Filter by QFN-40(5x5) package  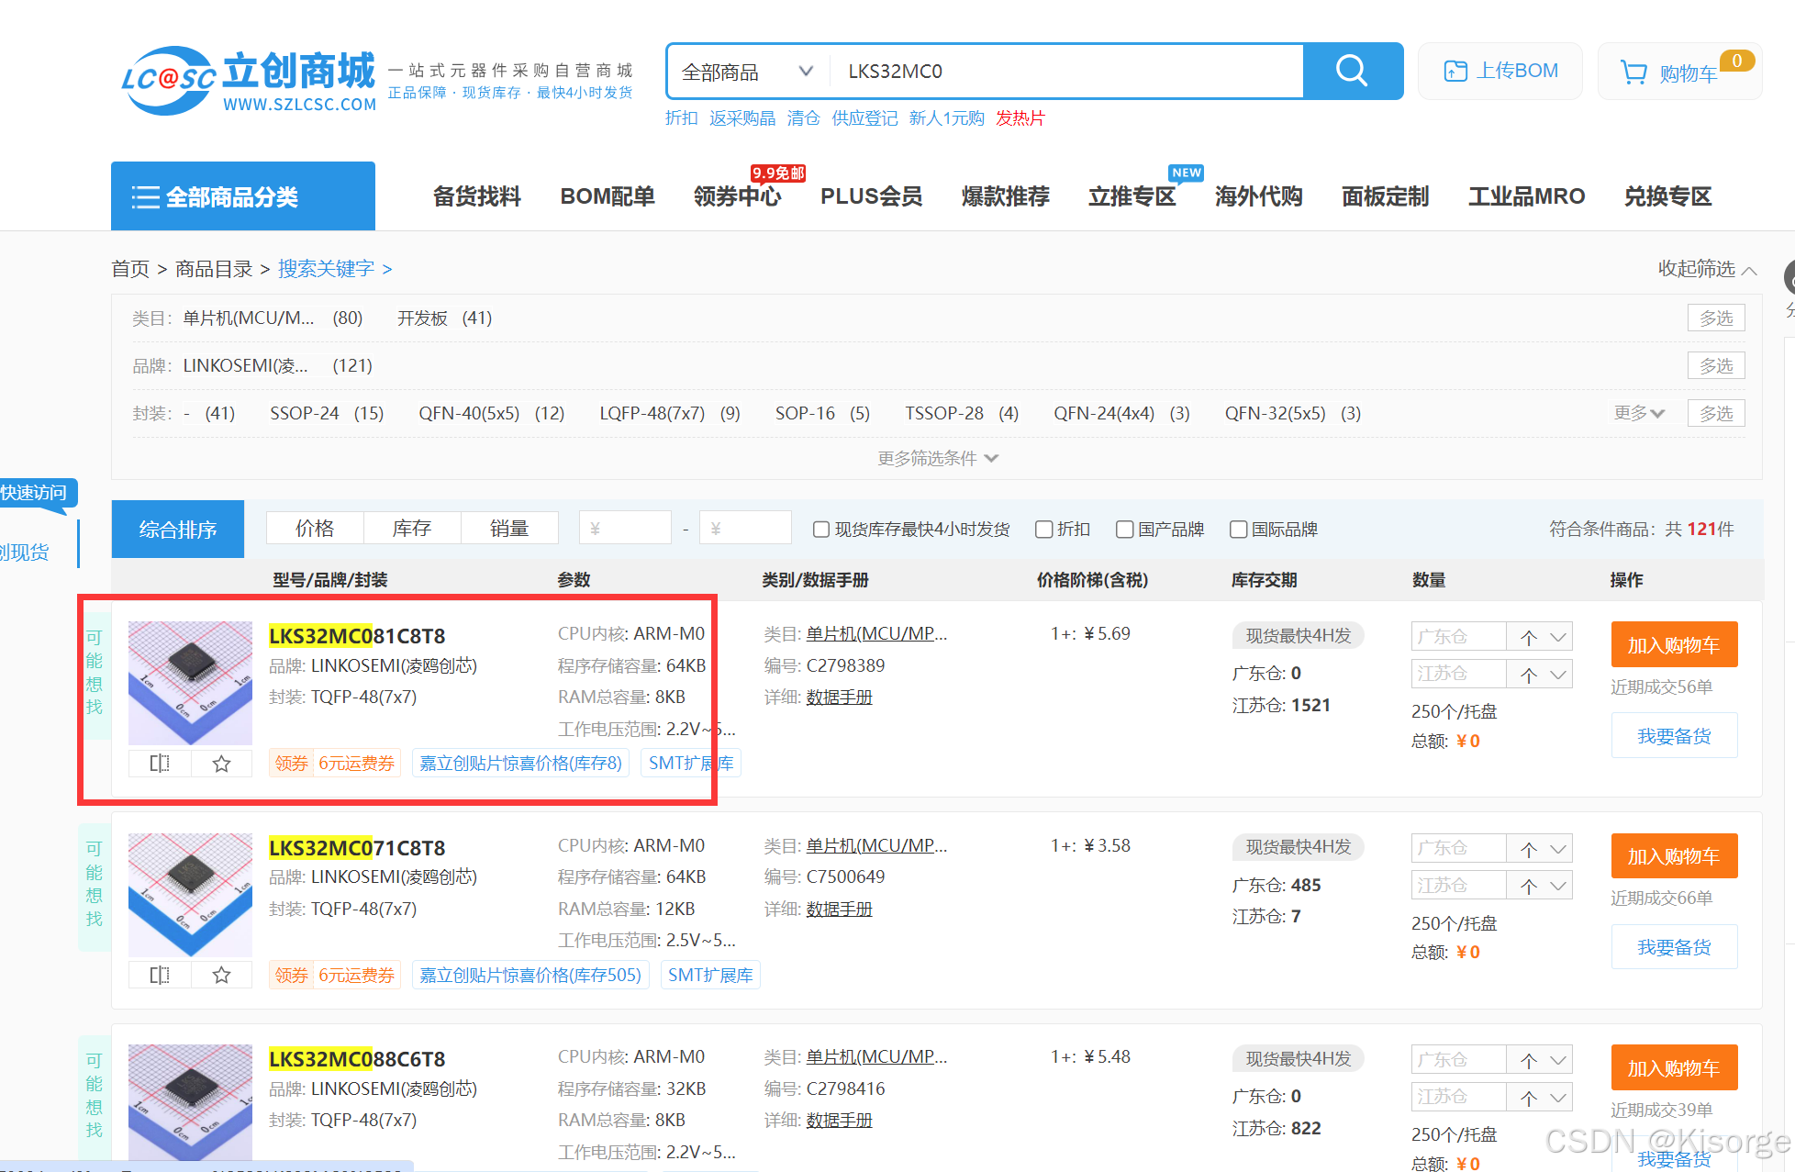point(491,413)
